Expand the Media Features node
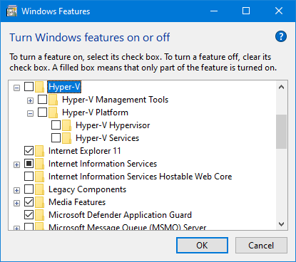The image size is (296, 262). [x=16, y=204]
